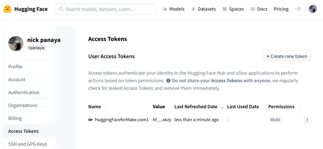323x149 pixels.
Task: Click the Hugging Face logo emoji
Action: point(8,9)
